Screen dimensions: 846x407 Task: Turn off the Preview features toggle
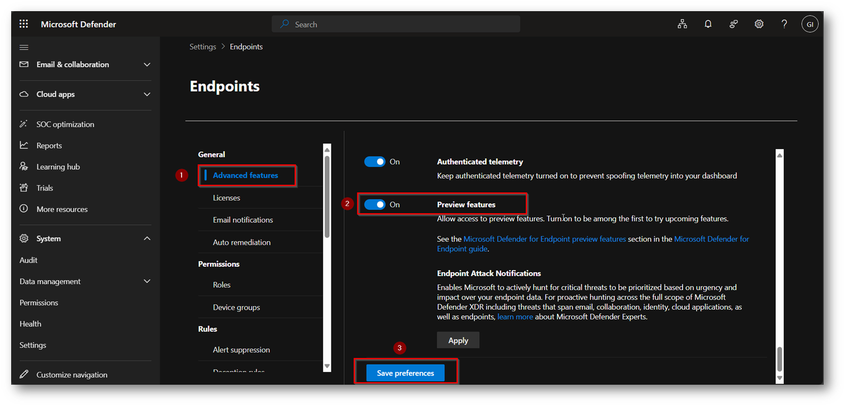(x=374, y=204)
